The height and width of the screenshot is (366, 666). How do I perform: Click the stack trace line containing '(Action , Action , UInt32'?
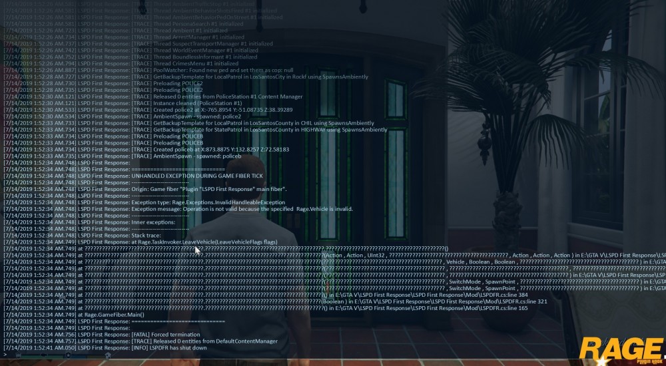[x=335, y=255]
